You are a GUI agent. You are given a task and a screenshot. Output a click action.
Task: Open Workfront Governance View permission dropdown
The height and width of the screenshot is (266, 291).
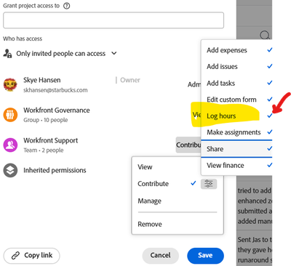(196, 115)
